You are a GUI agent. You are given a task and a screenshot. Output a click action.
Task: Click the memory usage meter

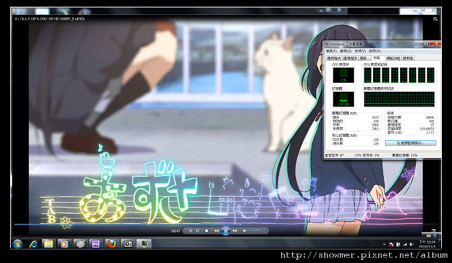pyautogui.click(x=343, y=99)
